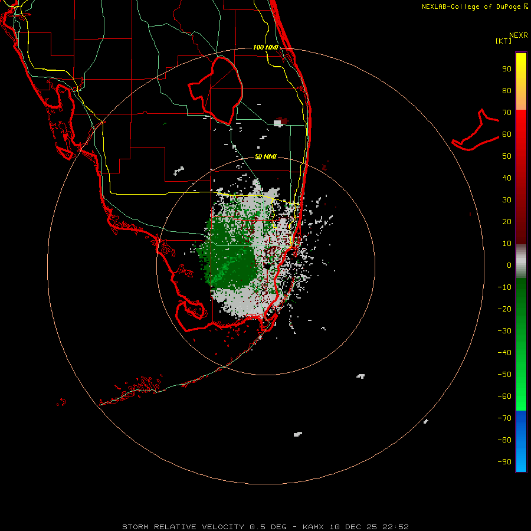The width and height of the screenshot is (531, 531).
Task: Click the 100 NMI range ring label
Action: 265,47
